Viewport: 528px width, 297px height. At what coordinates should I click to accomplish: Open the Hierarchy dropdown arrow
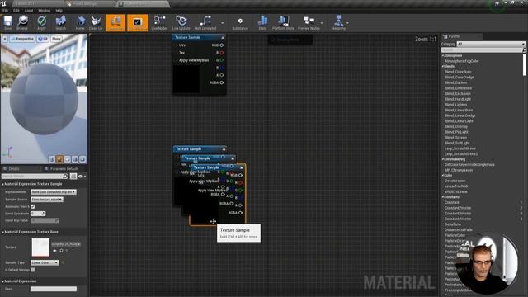[348, 23]
